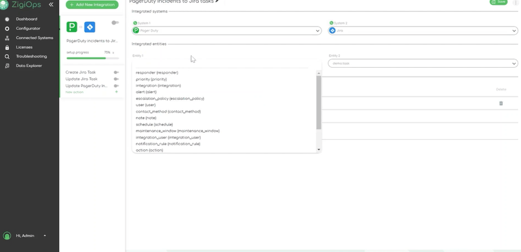Go to Connected Systems
The height and width of the screenshot is (252, 521).
tap(34, 38)
